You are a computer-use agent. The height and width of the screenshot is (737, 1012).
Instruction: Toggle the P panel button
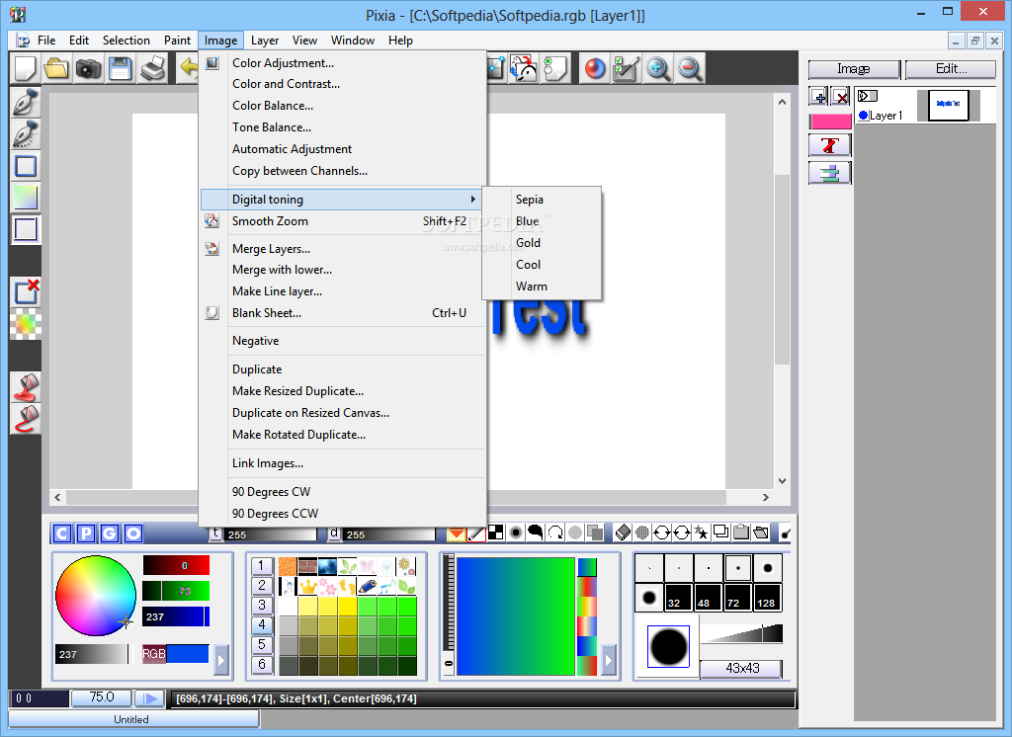[86, 533]
